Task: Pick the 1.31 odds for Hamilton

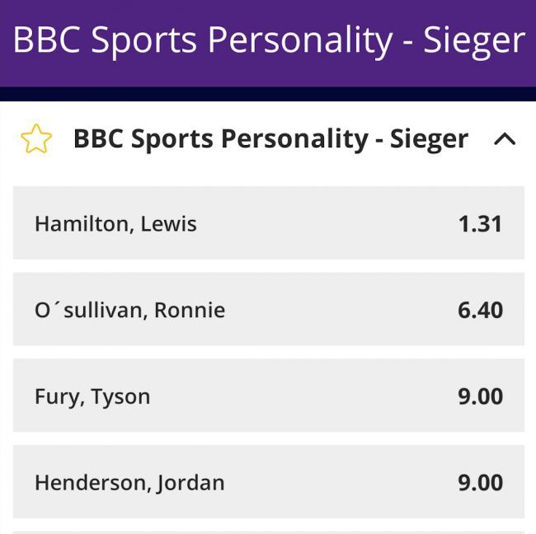Action: point(480,224)
